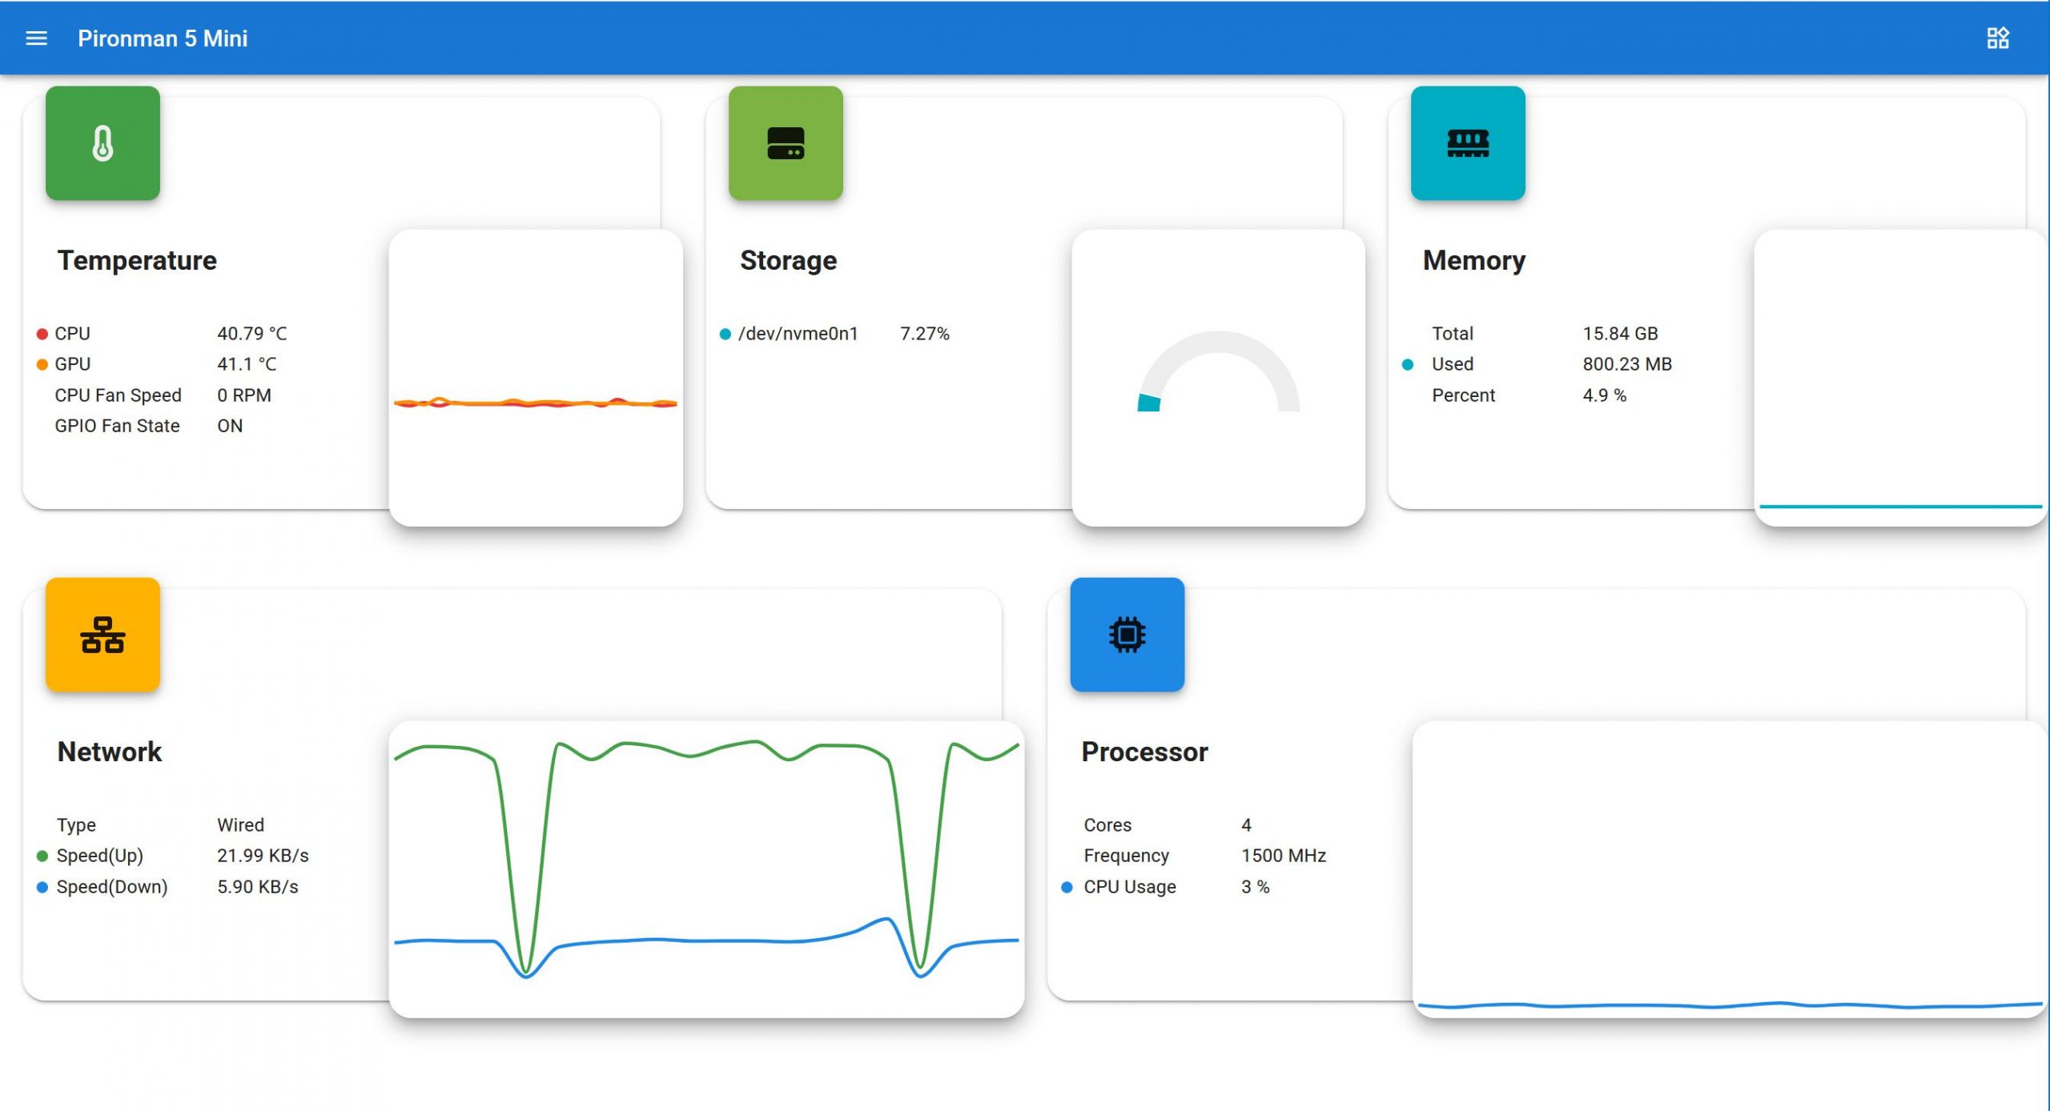The image size is (2050, 1111).
Task: Toggle the GPU temperature legend dot
Action: (x=42, y=365)
